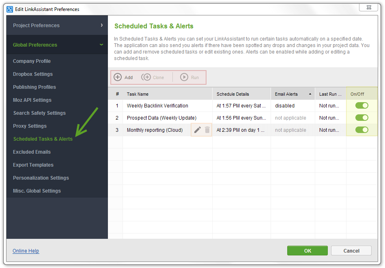This screenshot has width=385, height=268.
Task: Collapse Global Preferences chevron
Action: click(x=101, y=45)
